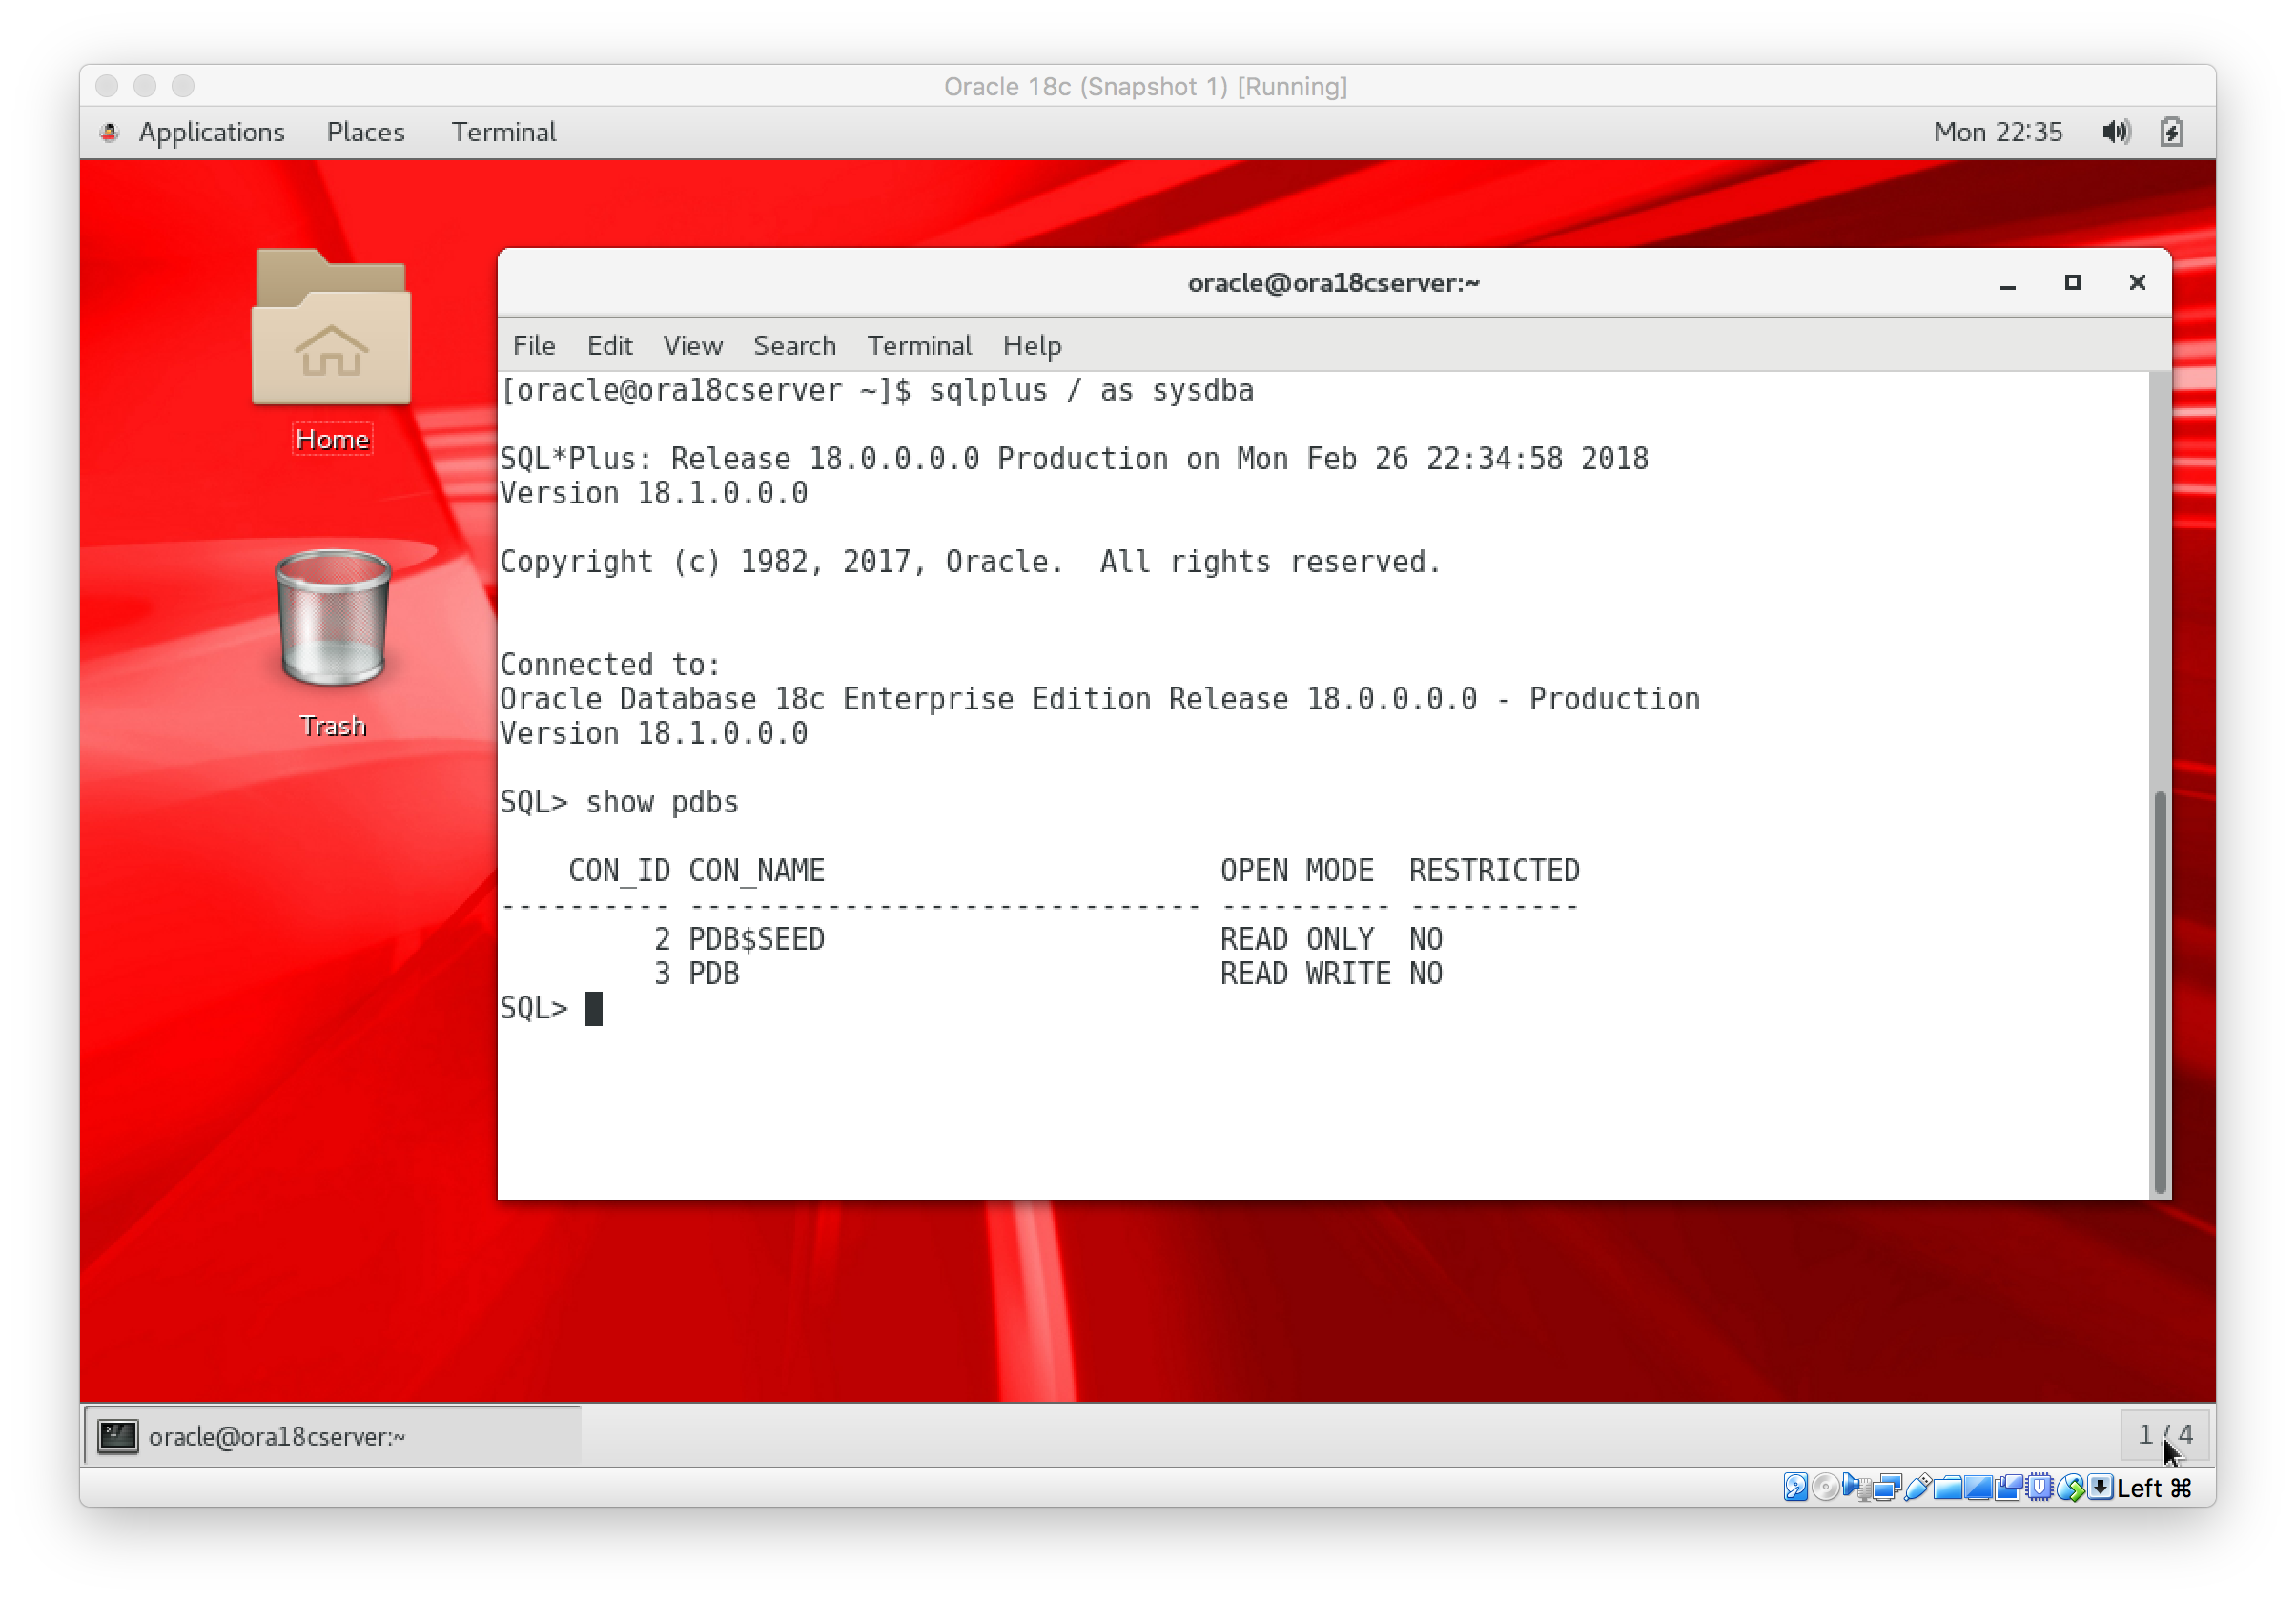The image size is (2296, 1602).
Task: Open the Search menu of the terminal window
Action: tap(794, 345)
